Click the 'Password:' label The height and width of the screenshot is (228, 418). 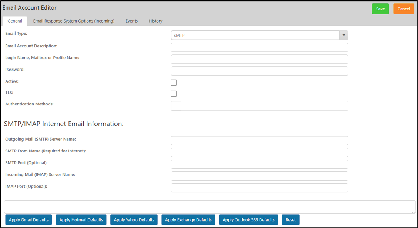coord(15,70)
